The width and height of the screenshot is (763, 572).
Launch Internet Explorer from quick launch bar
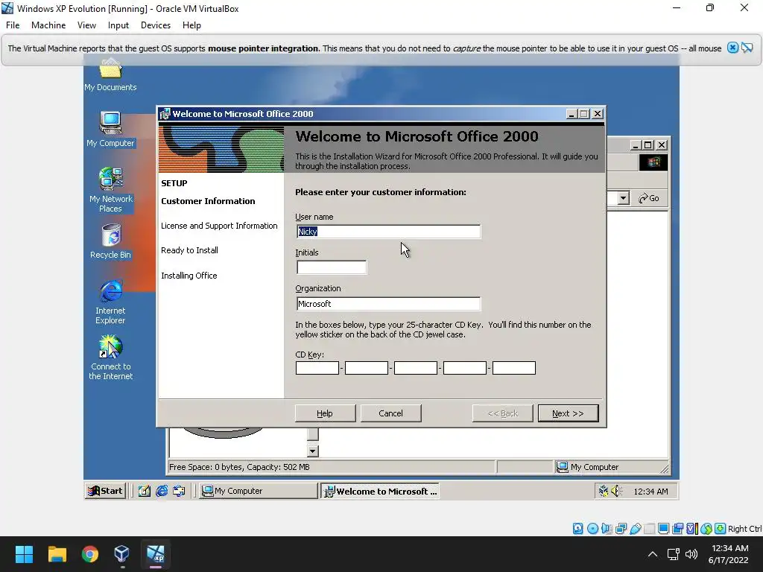pos(162,491)
